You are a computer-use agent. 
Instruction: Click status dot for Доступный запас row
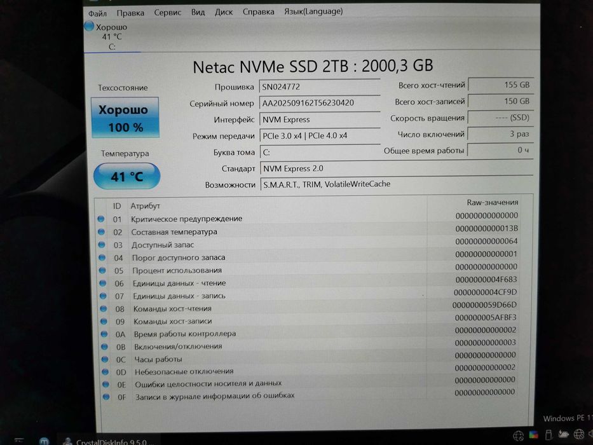click(x=101, y=245)
